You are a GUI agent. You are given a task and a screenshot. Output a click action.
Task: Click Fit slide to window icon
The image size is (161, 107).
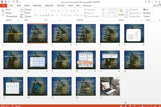160,106
